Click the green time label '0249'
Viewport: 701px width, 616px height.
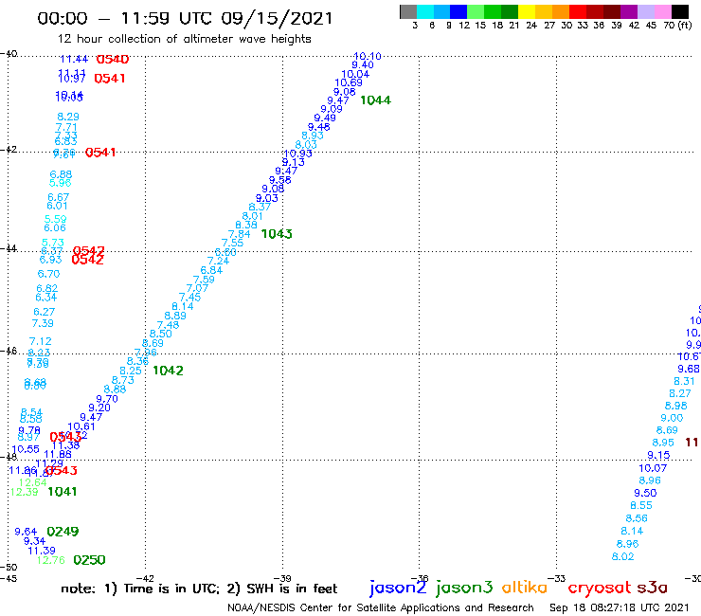(63, 532)
